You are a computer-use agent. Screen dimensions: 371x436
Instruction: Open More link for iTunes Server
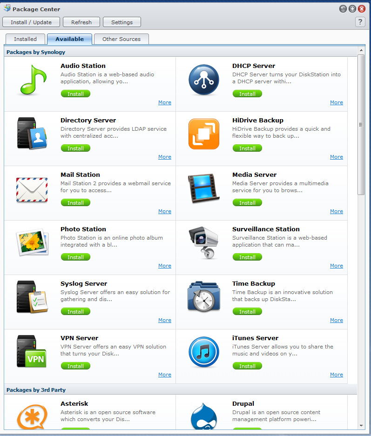pos(337,375)
